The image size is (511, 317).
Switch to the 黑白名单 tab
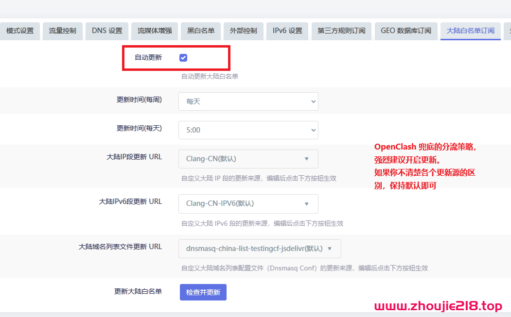tap(200, 31)
